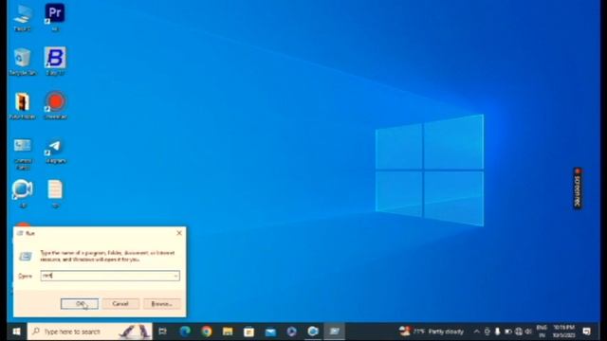Click the Run dialog taskbar button
607x341 pixels.
(334, 332)
